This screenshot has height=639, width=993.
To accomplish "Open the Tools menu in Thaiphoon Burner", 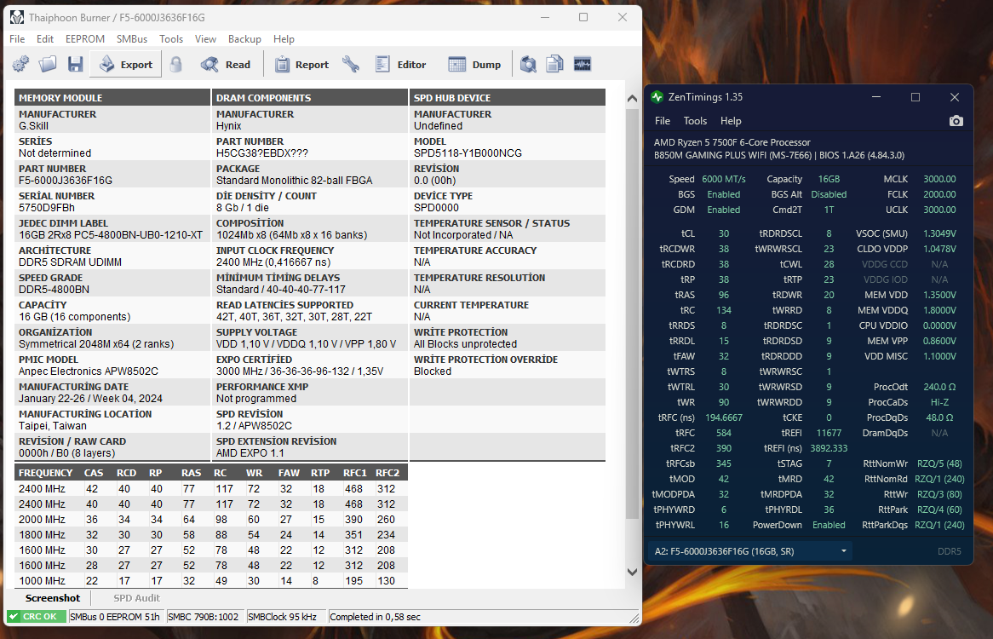I will pos(171,38).
